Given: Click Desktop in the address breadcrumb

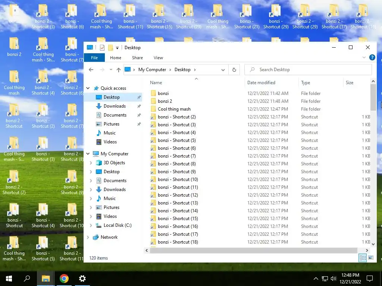Looking at the screenshot, I should point(182,70).
